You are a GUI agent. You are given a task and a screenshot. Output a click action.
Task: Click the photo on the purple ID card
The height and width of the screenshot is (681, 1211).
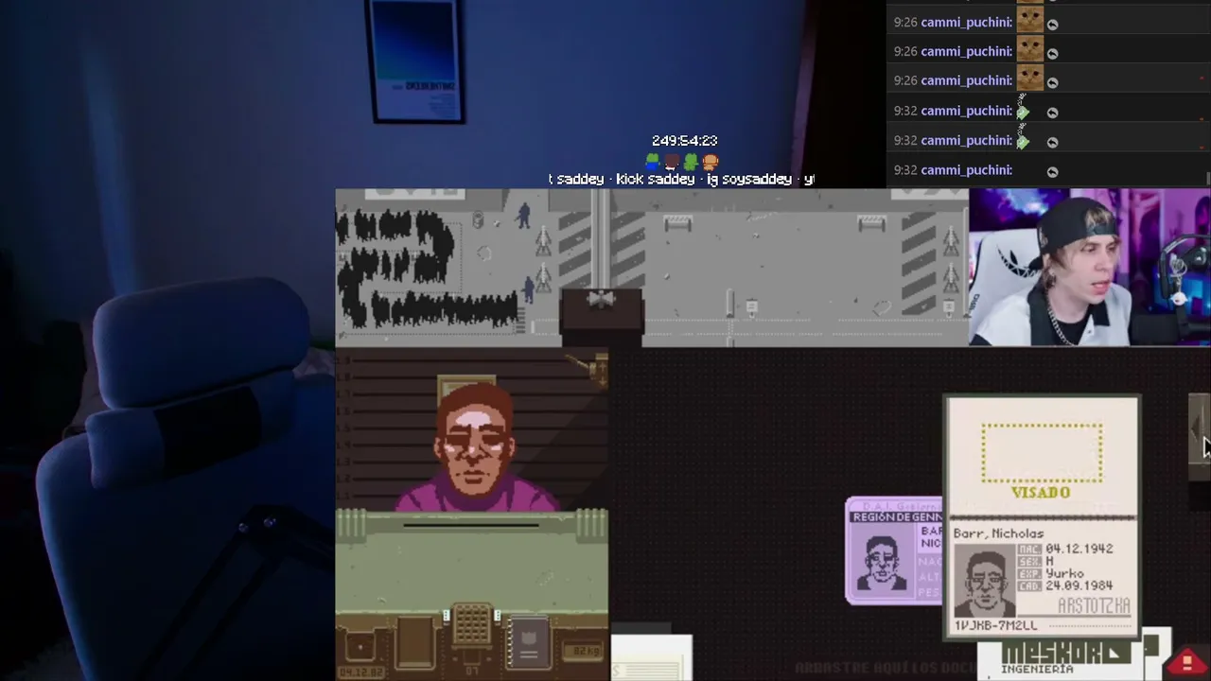coord(880,562)
